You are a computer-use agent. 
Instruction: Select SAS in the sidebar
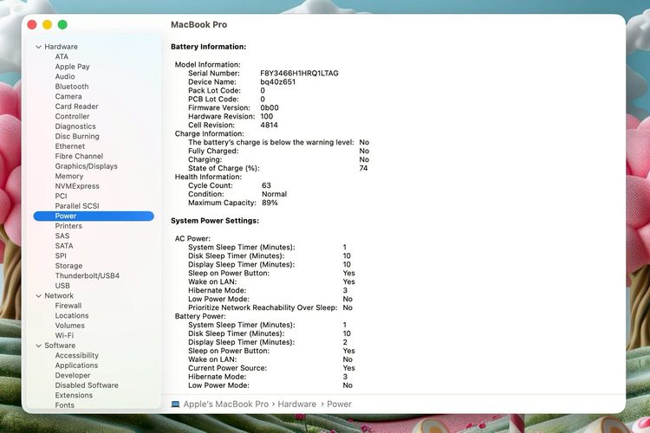coord(62,236)
